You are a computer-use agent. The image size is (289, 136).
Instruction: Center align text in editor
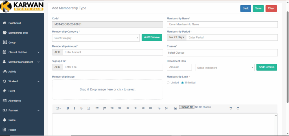tap(135, 108)
